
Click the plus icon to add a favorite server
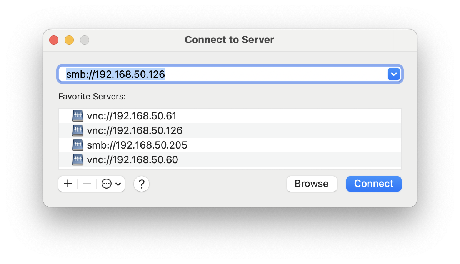[68, 184]
